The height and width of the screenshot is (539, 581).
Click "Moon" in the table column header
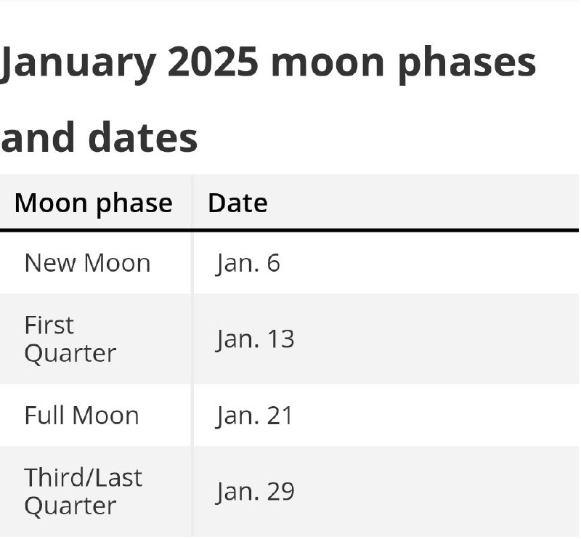coord(49,203)
